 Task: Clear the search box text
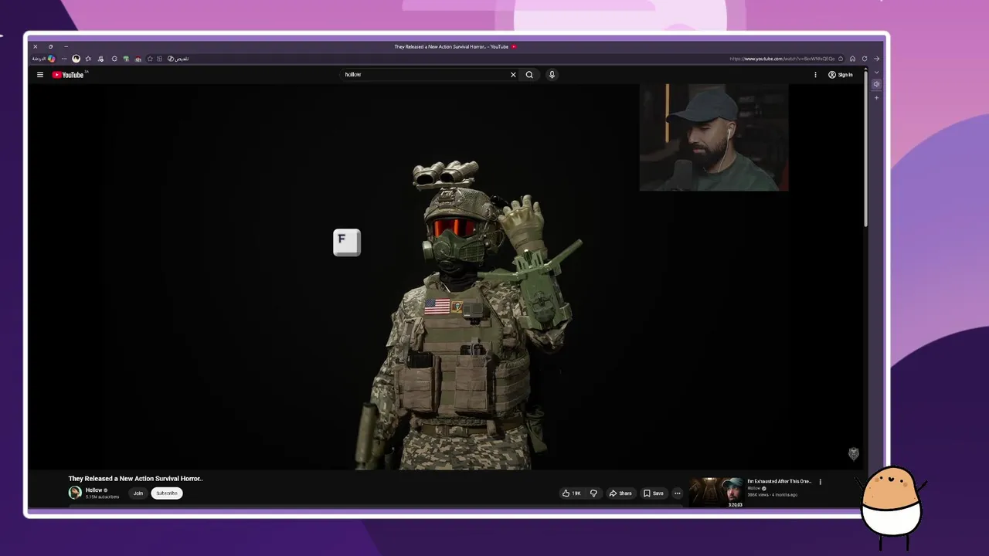click(513, 75)
